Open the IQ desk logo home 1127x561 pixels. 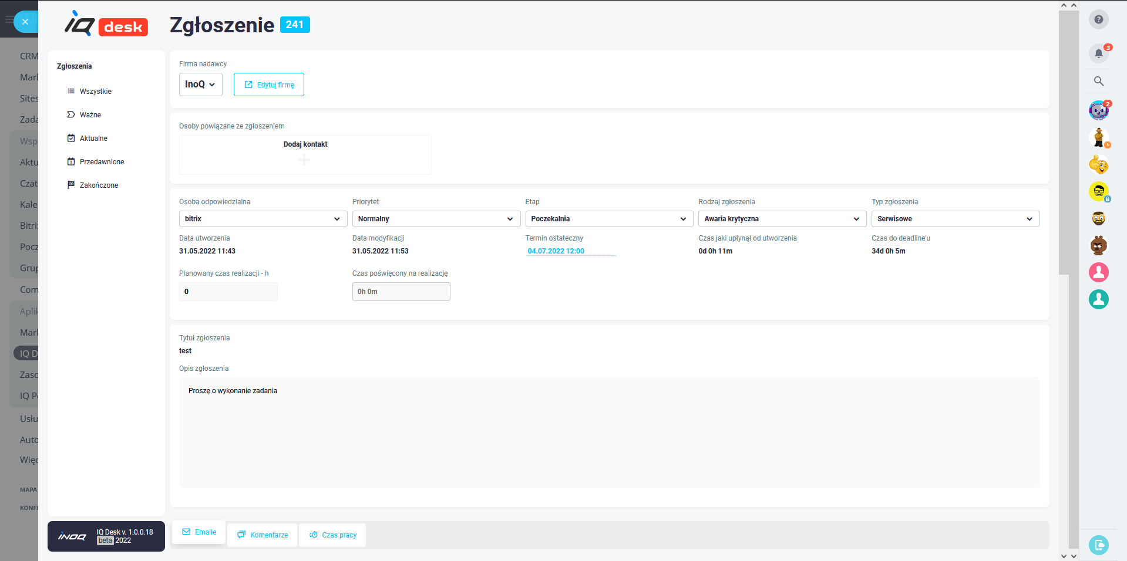[106, 25]
